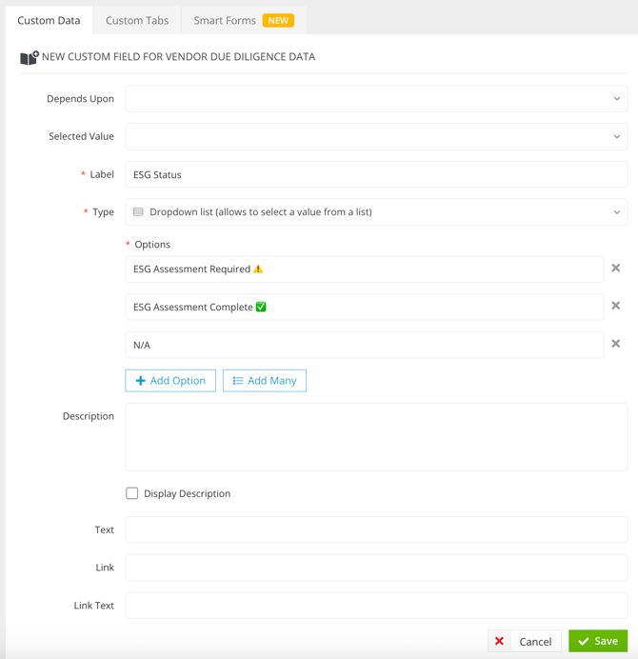638x659 pixels.
Task: Click inside the Description text area
Action: click(376, 437)
